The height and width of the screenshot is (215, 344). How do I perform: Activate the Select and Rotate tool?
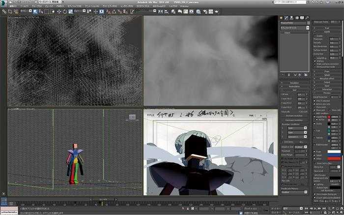(65, 11)
